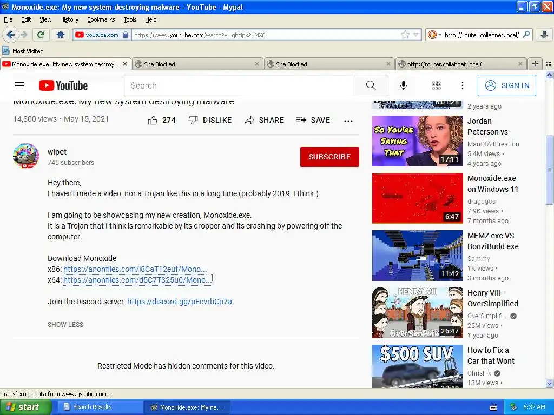
Task: Open the Monoxide.exe on Windows 11 thumbnail
Action: (418, 198)
